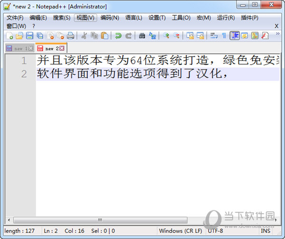This screenshot has width=285, height=239.
Task: Expand hidden toolbar items chevron
Action: click(277, 33)
